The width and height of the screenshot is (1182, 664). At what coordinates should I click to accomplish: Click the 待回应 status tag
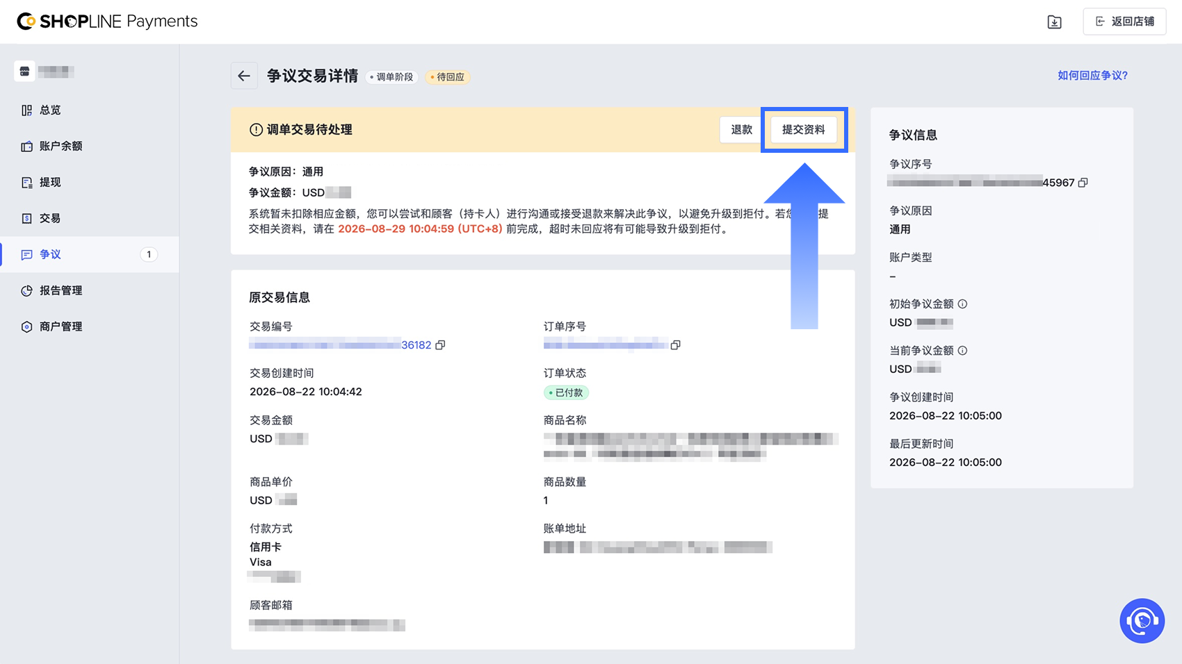point(447,77)
